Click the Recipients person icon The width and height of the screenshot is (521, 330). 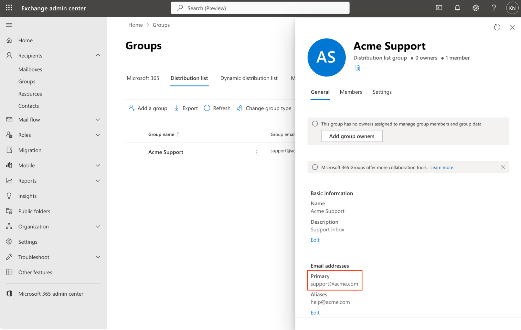pyautogui.click(x=9, y=55)
